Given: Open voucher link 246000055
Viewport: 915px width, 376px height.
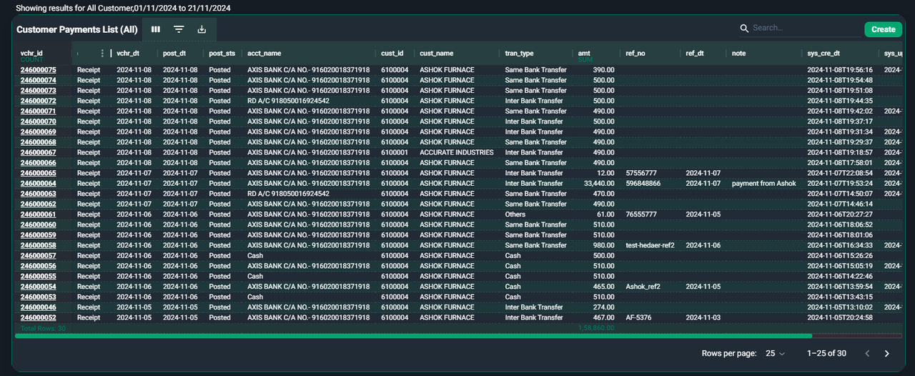Looking at the screenshot, I should pyautogui.click(x=38, y=276).
